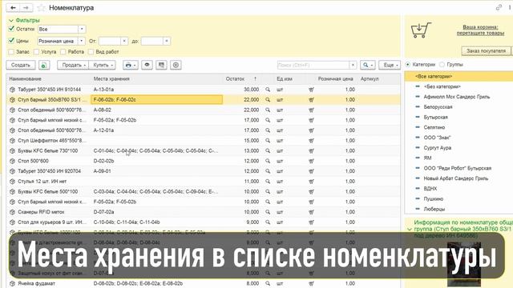Click magnifier in Буквы KFC белые 730*100 row

click(x=268, y=151)
